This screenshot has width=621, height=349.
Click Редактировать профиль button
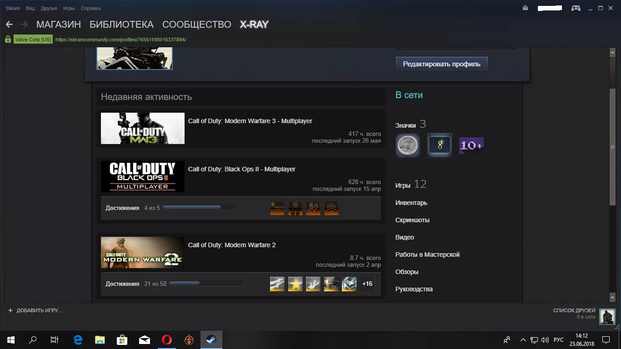[441, 64]
